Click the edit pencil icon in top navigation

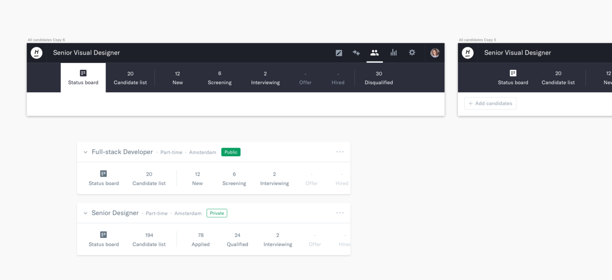(x=339, y=53)
